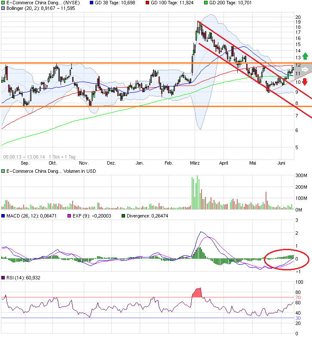Click the Nov. label on the time axis

click(83, 163)
